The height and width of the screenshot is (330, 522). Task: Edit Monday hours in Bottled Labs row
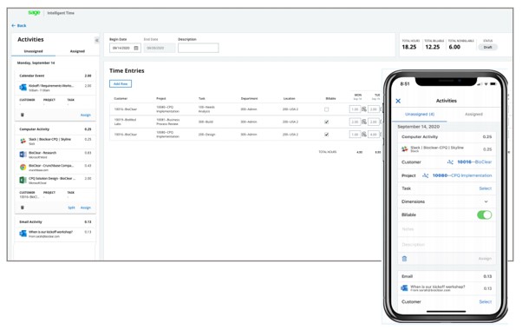tap(355, 122)
